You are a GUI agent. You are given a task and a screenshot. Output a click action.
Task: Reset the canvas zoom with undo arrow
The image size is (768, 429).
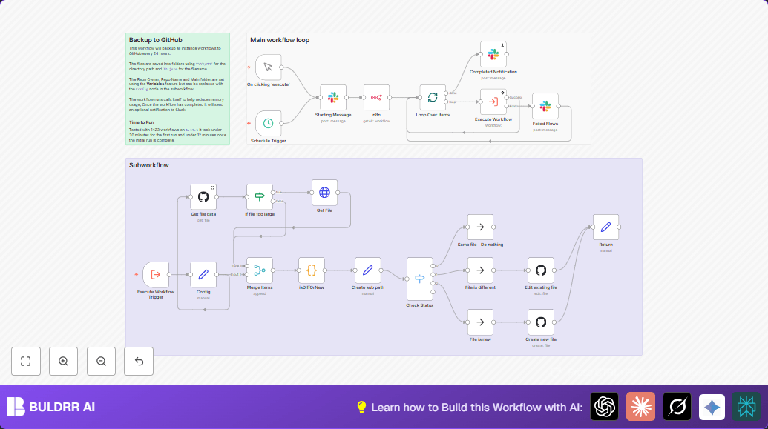tap(139, 361)
